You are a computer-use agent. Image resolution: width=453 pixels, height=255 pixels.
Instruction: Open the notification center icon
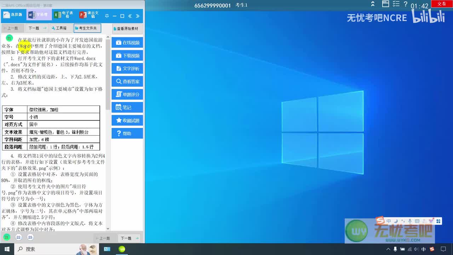[443, 249]
